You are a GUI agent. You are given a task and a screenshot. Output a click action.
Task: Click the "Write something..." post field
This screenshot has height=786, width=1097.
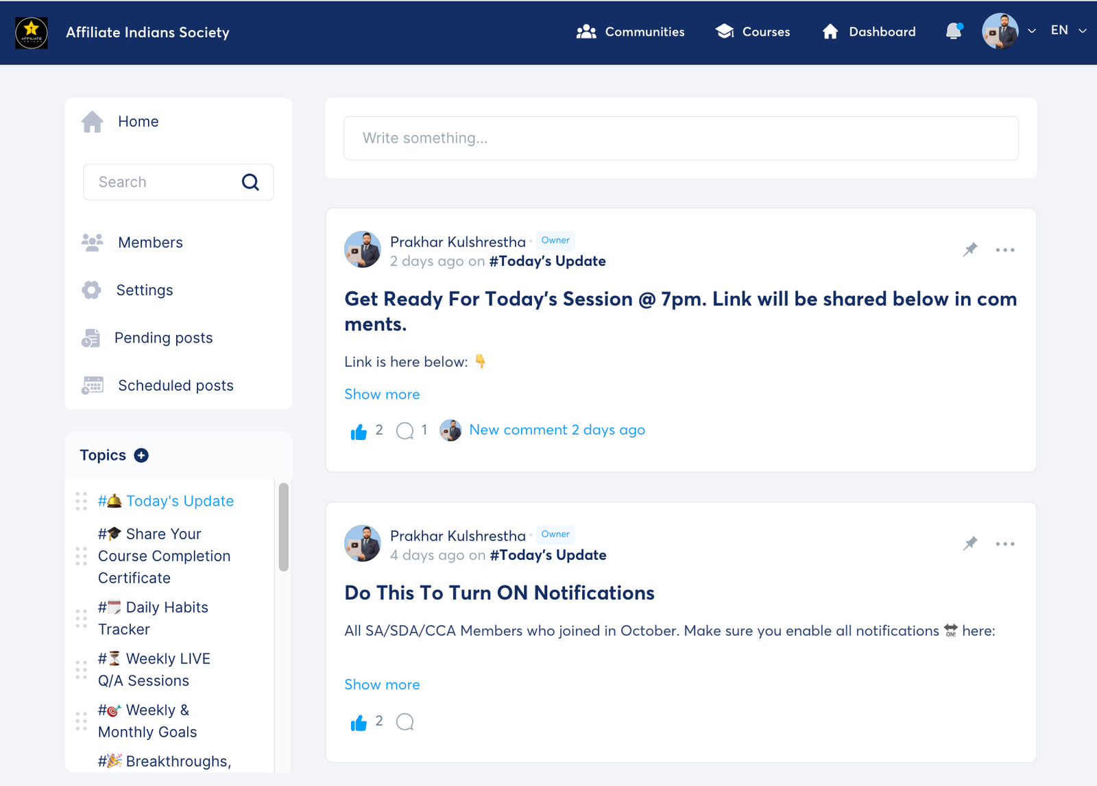coord(680,138)
